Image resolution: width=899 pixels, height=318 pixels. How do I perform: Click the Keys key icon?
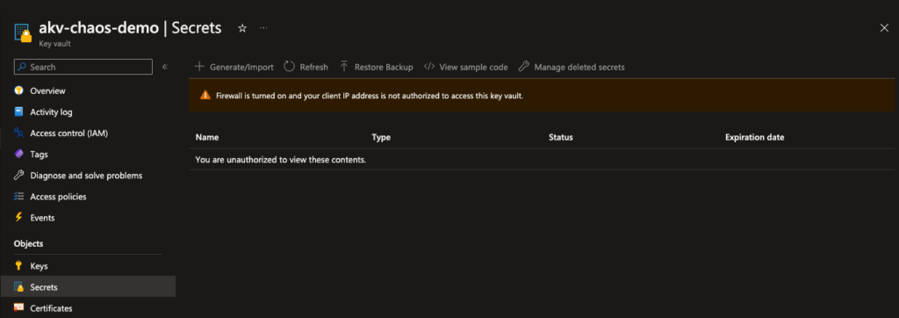pos(19,266)
